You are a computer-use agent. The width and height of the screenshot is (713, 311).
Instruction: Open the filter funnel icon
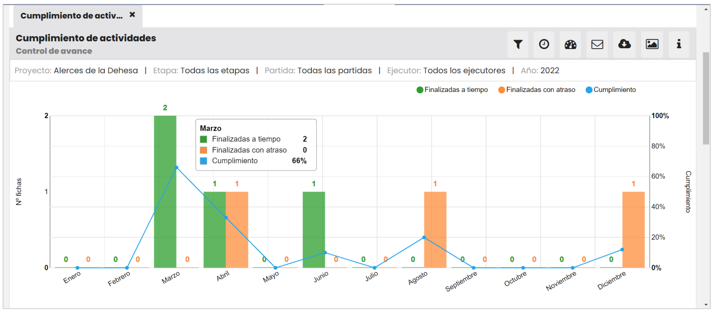[518, 44]
